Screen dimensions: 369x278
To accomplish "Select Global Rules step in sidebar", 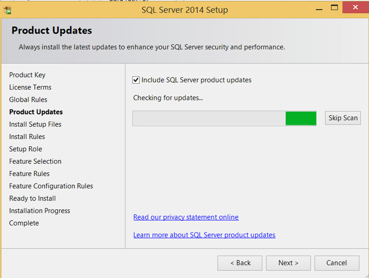I will pyautogui.click(x=28, y=99).
